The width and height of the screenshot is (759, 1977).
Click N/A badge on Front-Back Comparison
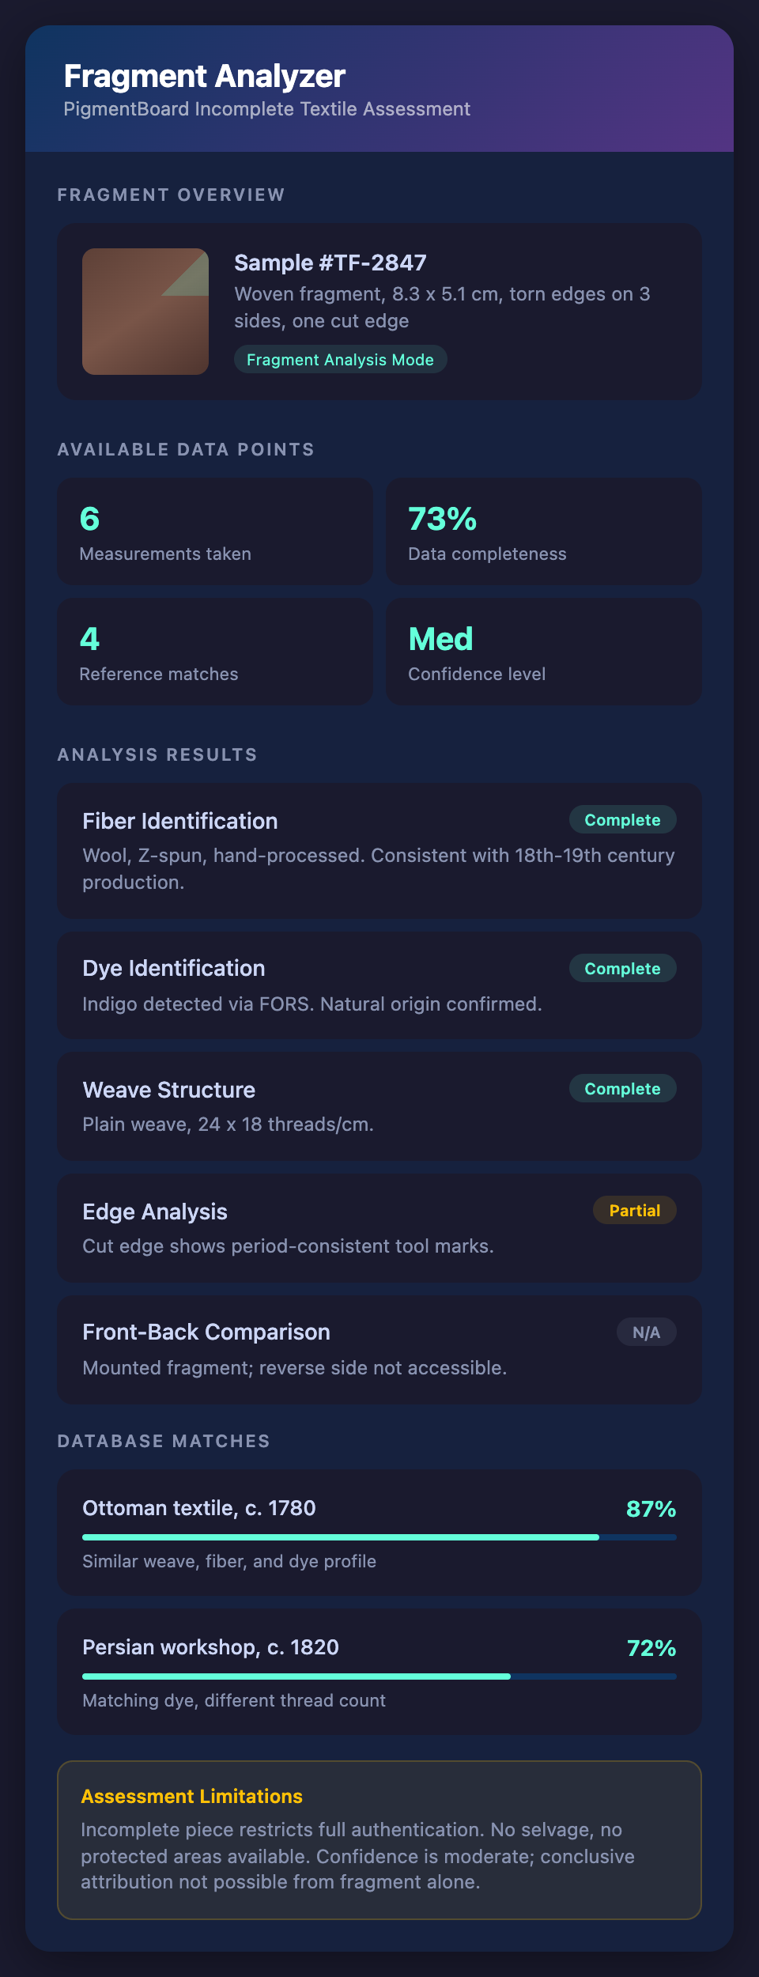[646, 1332]
